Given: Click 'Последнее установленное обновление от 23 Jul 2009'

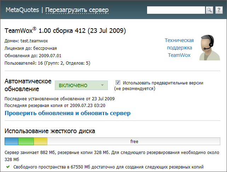Looking at the screenshot, I should tap(59, 99).
